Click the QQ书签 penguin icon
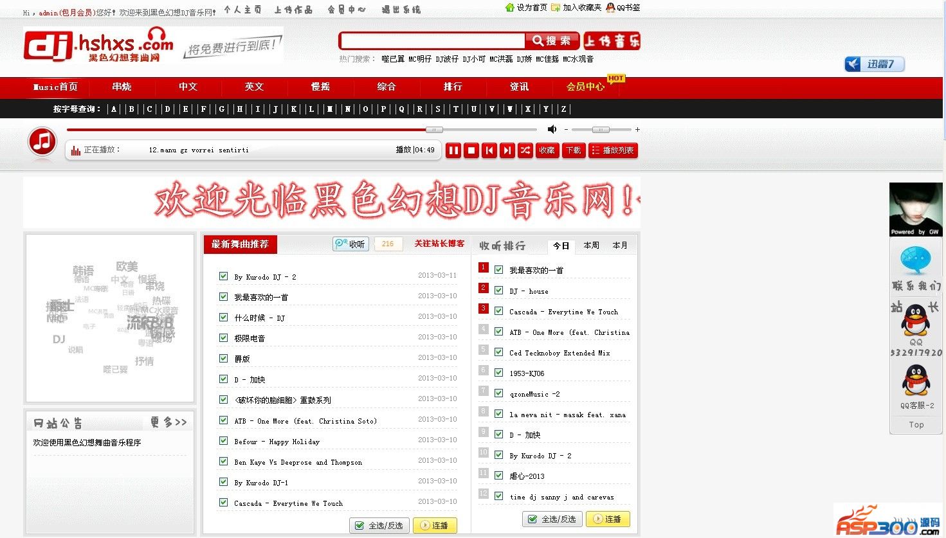Image resolution: width=946 pixels, height=538 pixels. [x=610, y=7]
